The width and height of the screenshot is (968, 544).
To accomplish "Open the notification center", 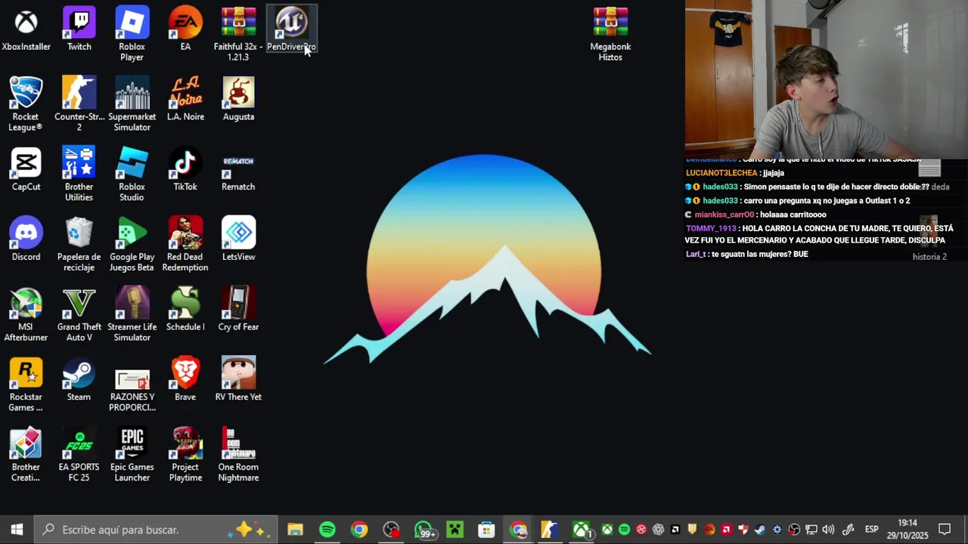I will click(x=945, y=530).
